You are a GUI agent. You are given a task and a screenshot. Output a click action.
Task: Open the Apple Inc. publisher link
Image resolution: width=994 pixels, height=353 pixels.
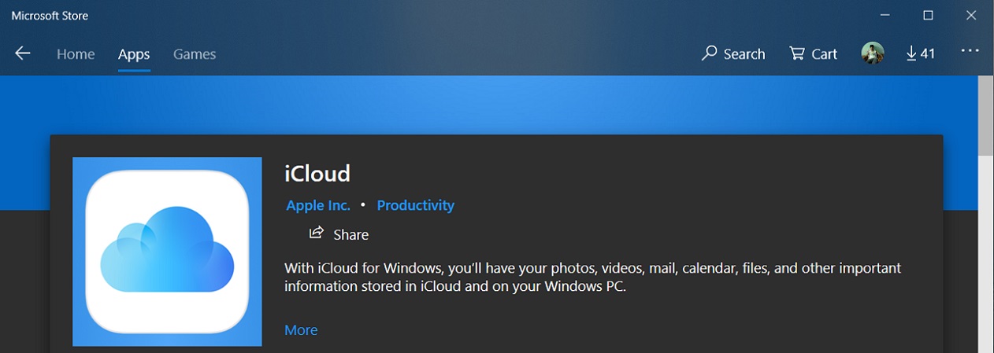click(x=318, y=205)
